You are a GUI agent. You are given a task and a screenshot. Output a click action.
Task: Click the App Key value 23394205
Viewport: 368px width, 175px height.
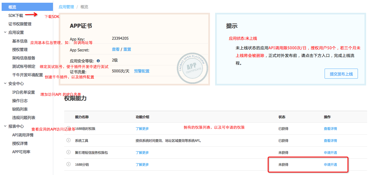(120, 38)
